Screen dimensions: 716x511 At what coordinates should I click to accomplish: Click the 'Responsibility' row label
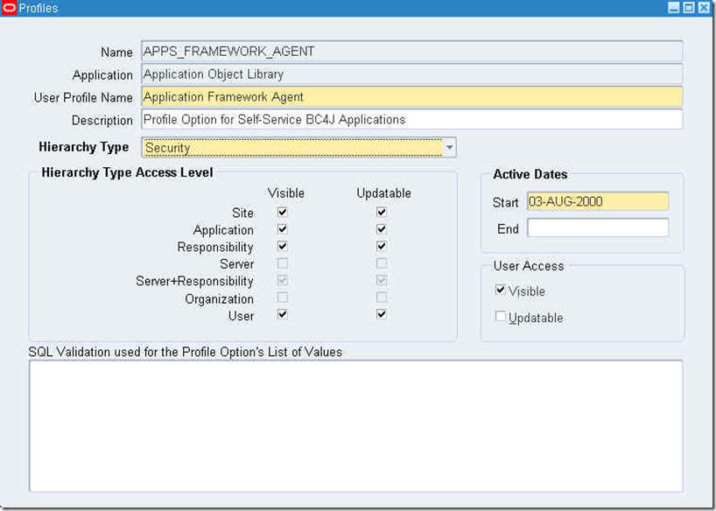pos(215,247)
